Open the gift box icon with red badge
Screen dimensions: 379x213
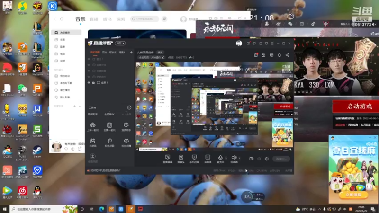[256, 55]
